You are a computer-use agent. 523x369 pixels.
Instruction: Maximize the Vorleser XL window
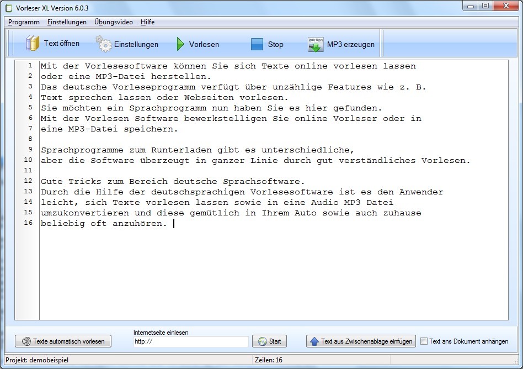pyautogui.click(x=485, y=6)
